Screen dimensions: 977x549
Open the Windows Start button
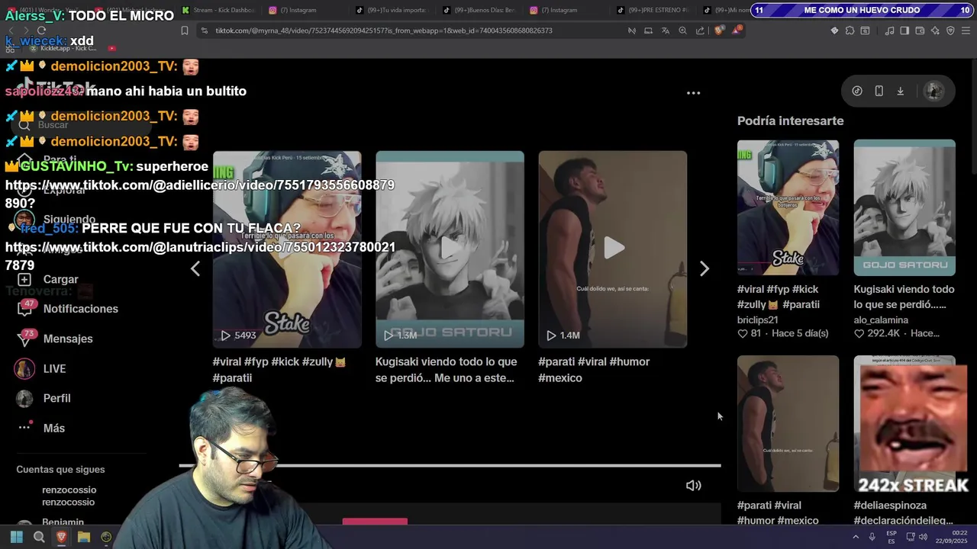coord(16,537)
